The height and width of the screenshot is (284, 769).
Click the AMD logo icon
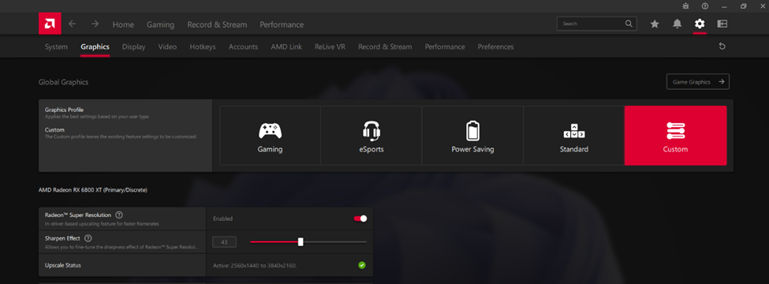click(50, 24)
